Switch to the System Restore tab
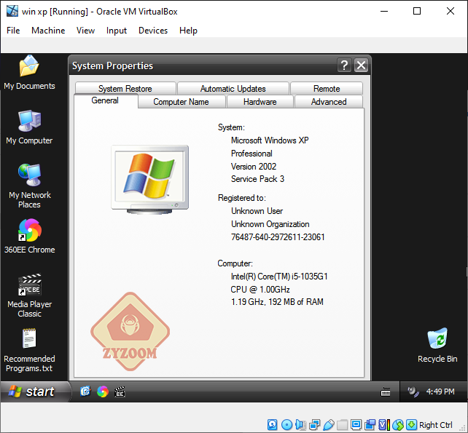This screenshot has width=468, height=433. 125,89
